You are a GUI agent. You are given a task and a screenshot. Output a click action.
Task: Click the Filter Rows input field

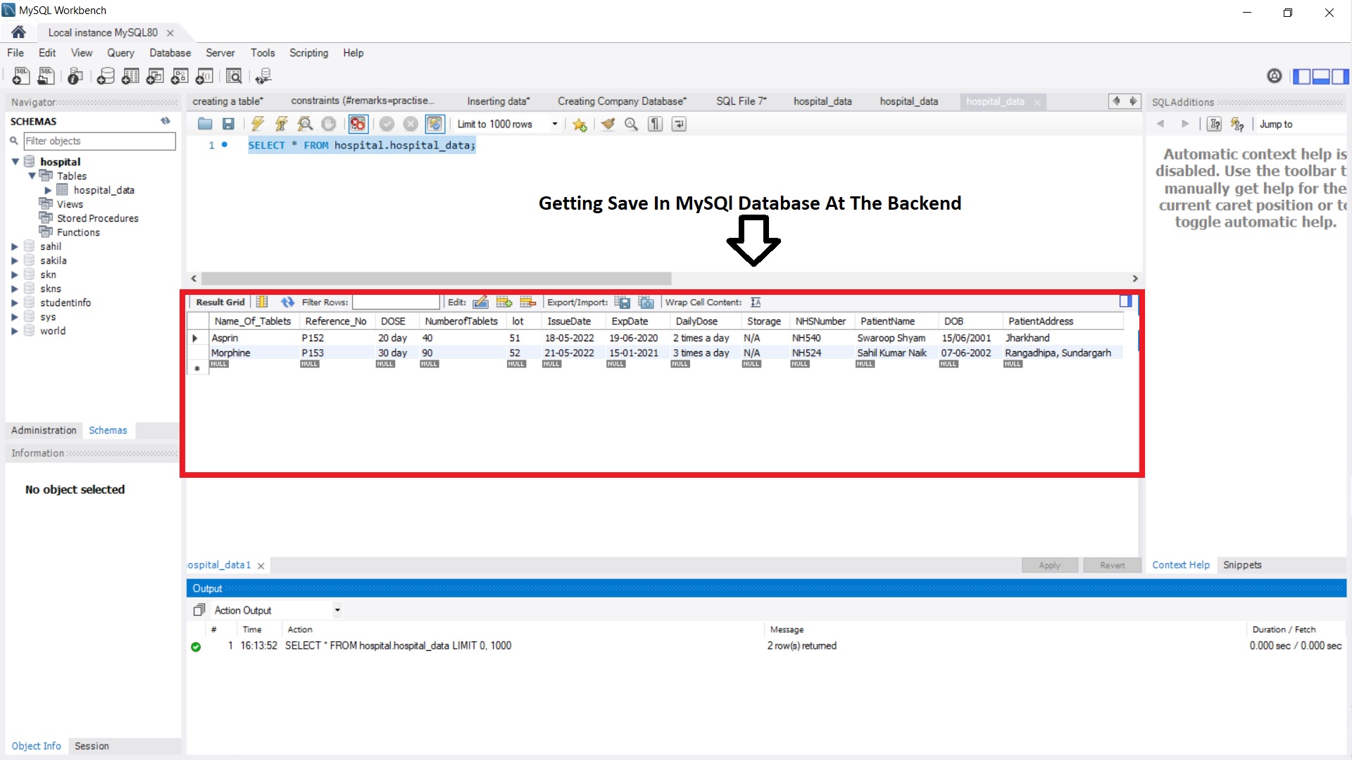pos(396,302)
